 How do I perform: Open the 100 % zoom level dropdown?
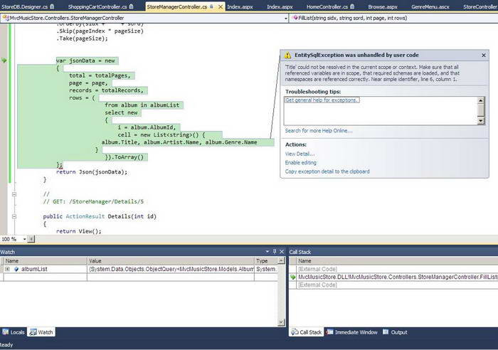click(23, 239)
